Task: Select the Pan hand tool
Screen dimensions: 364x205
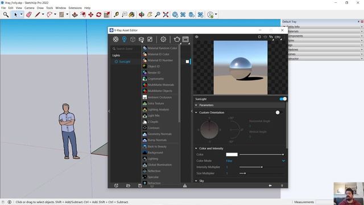Action: click(x=150, y=15)
